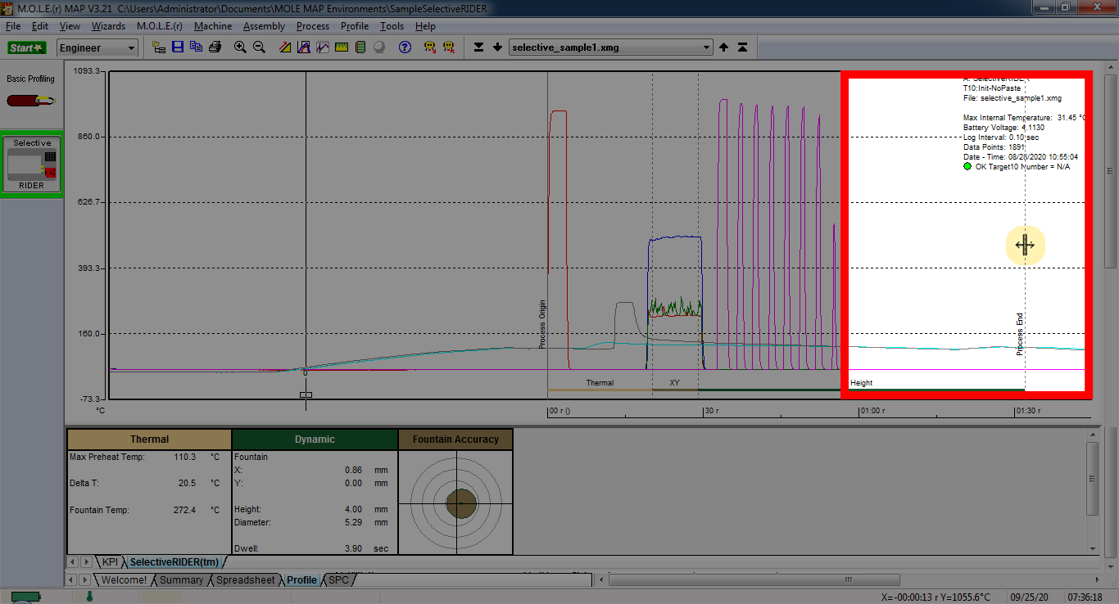Open the Wizards menu
Screen dimensions: 1119x604
click(108, 26)
